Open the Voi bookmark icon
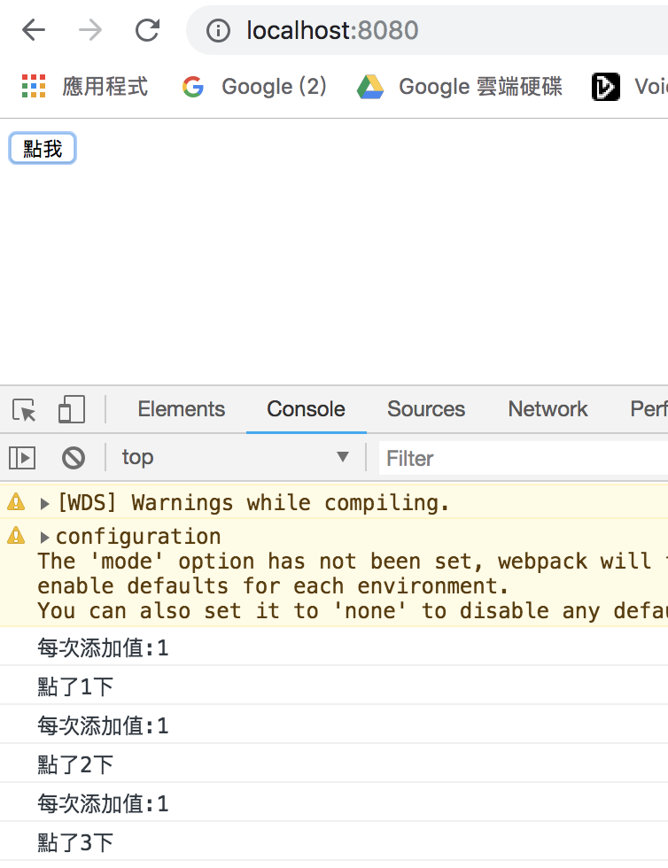The width and height of the screenshot is (668, 868). click(605, 87)
